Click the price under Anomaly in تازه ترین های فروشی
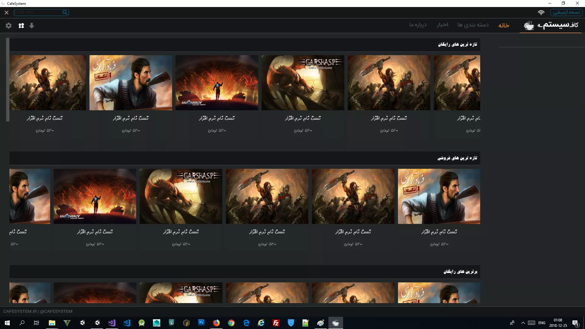Screen dimensions: 585x329 (x=95, y=244)
